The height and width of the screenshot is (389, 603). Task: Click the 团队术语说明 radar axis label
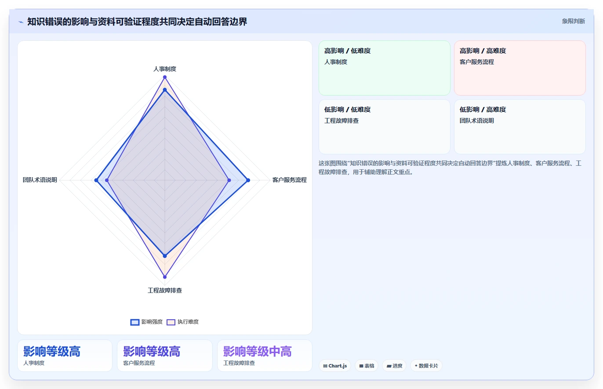(x=40, y=180)
